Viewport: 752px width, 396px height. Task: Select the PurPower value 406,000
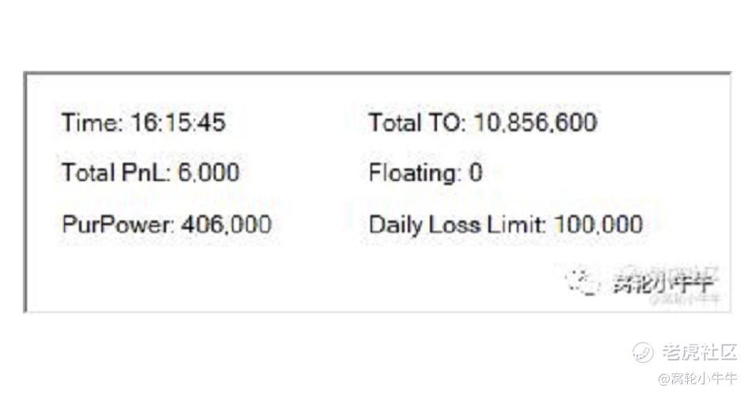coord(226,224)
